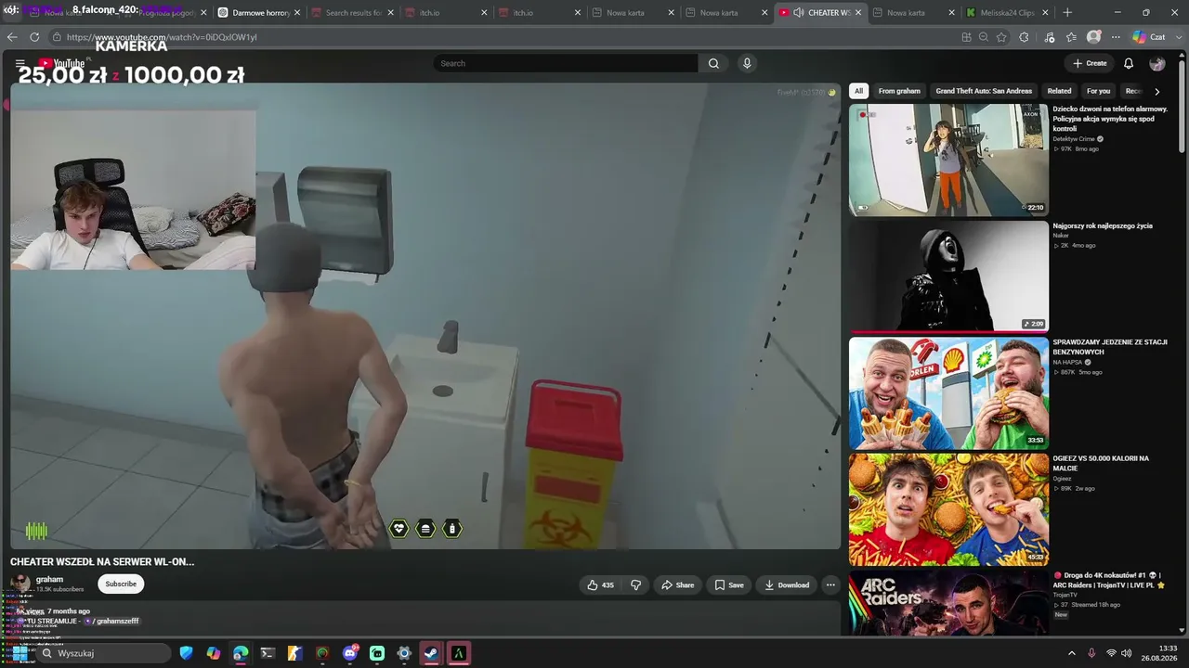Viewport: 1189px width, 668px height.
Task: Focus the YouTube search field
Action: click(x=566, y=63)
